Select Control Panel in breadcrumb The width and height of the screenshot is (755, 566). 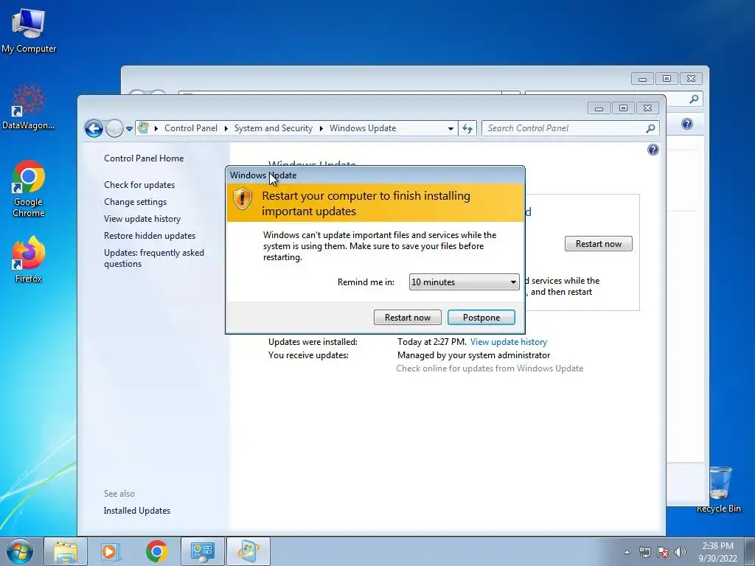pyautogui.click(x=191, y=128)
